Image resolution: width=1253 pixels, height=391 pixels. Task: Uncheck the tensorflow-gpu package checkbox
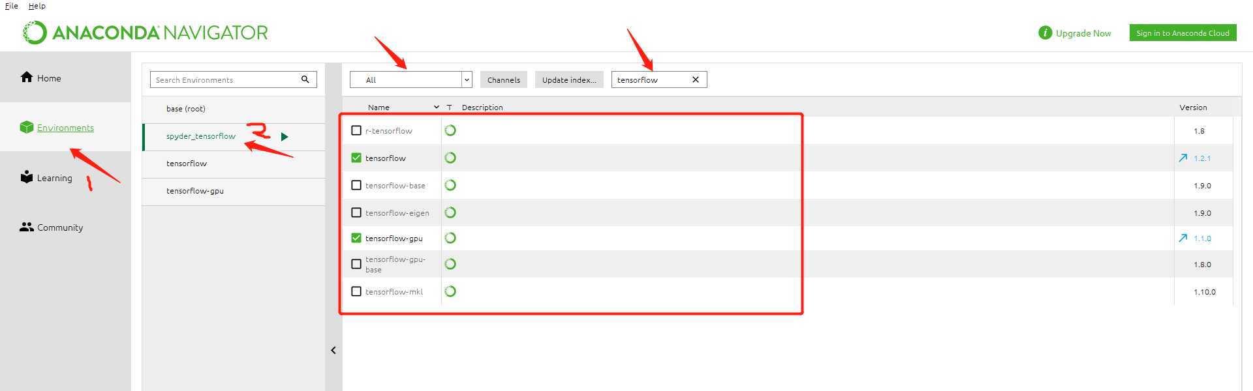[x=356, y=238]
